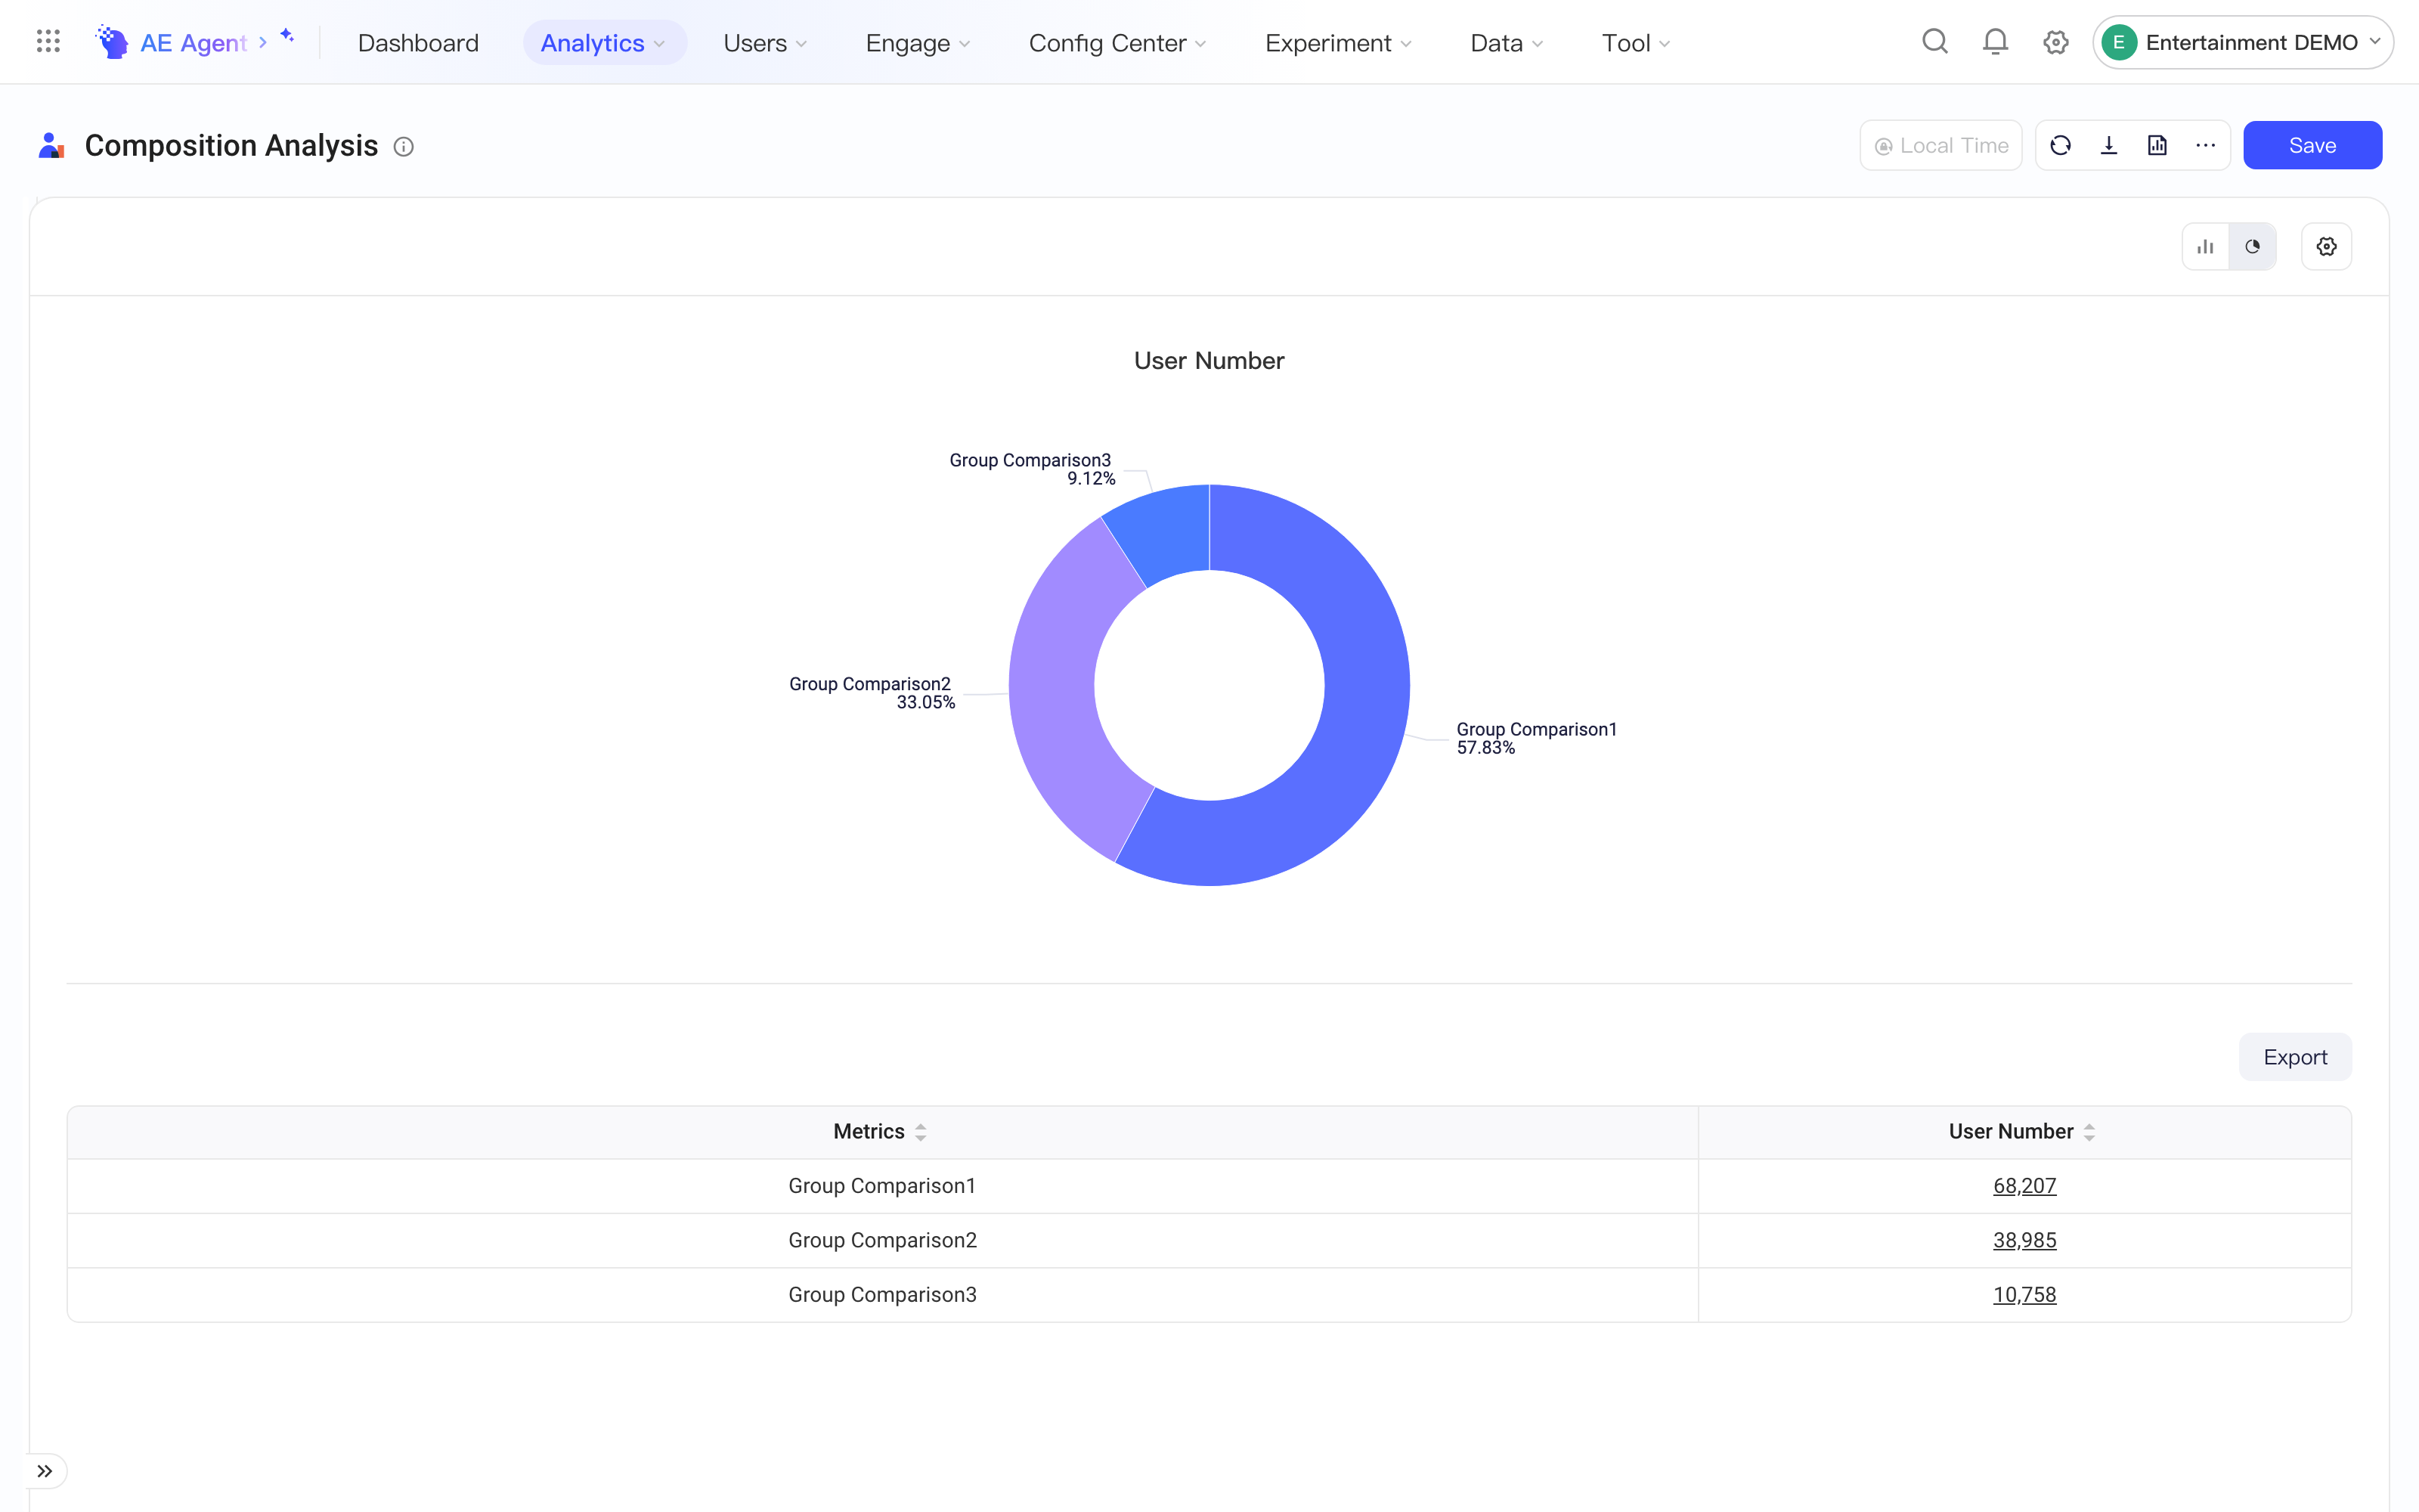Image resolution: width=2419 pixels, height=1512 pixels.
Task: Click the Local Time selector
Action: pos(1940,145)
